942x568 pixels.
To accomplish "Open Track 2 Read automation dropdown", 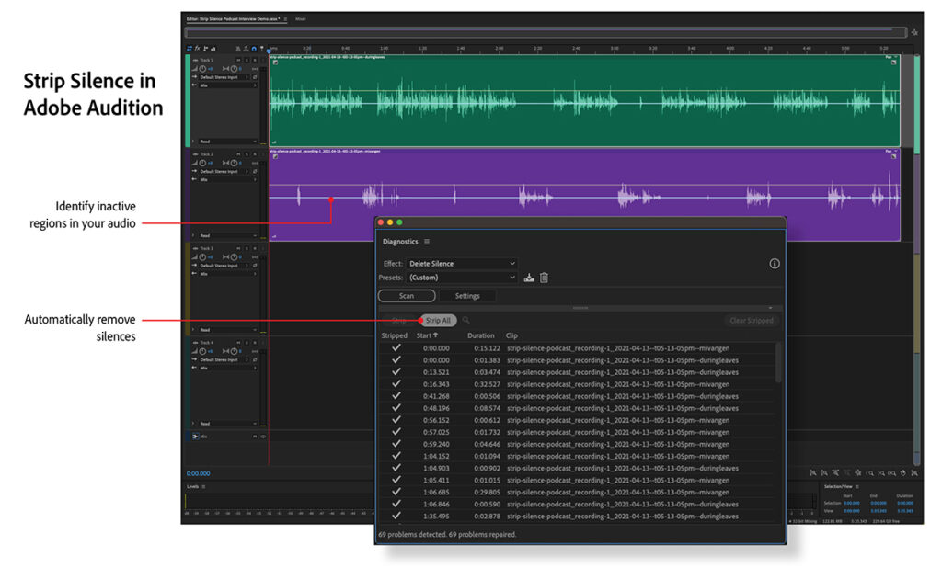I will (228, 236).
